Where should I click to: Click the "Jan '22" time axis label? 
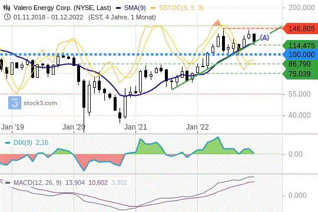tap(197, 127)
